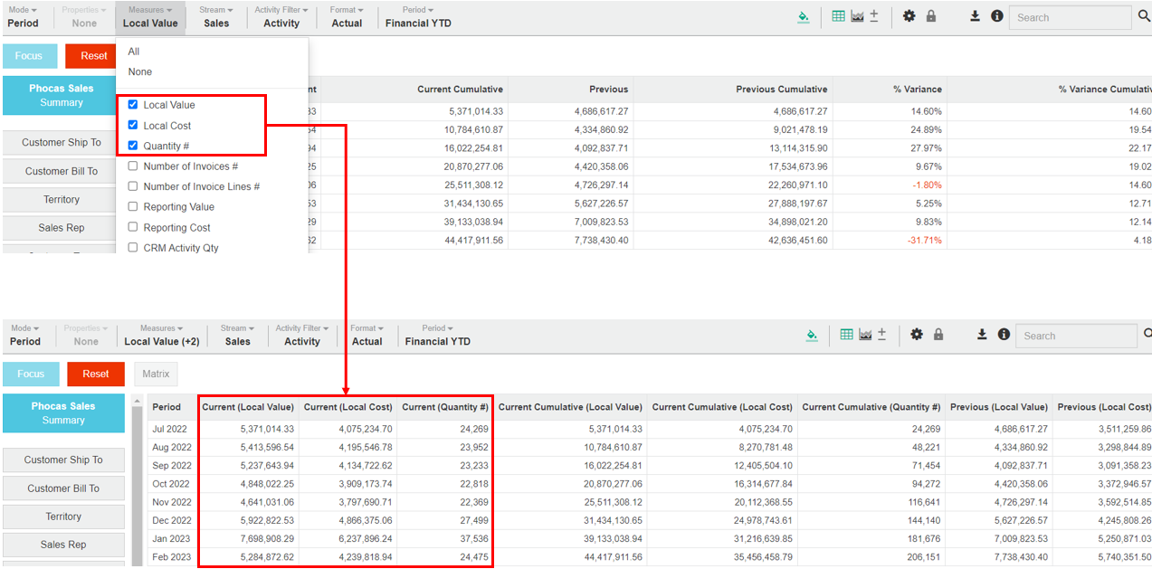The height and width of the screenshot is (569, 1152).
Task: Uncheck the Local Cost measure
Action: (133, 126)
